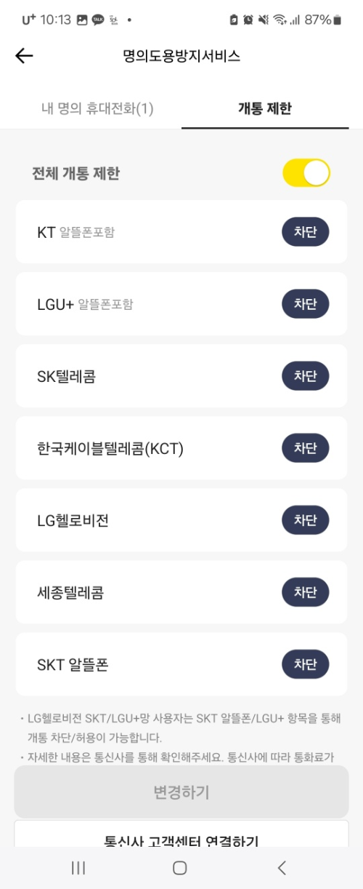Toggle LG헬로비전 차단 button
363x889 pixels.
pyautogui.click(x=305, y=520)
